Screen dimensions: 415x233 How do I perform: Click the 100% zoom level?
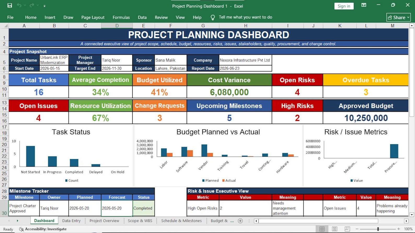408,229
